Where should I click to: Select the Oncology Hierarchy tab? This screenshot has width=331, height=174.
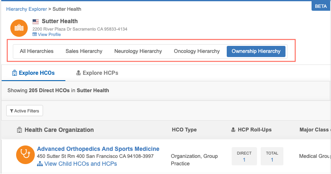[197, 51]
